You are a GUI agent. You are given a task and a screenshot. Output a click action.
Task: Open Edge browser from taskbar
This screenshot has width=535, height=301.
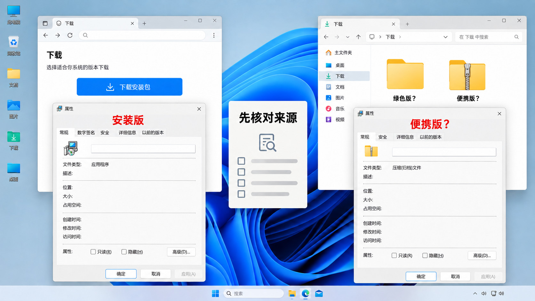306,293
